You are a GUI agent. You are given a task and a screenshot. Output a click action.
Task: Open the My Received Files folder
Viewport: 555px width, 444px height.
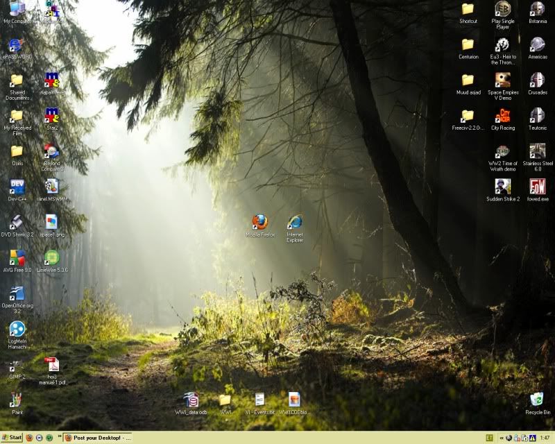pos(17,123)
